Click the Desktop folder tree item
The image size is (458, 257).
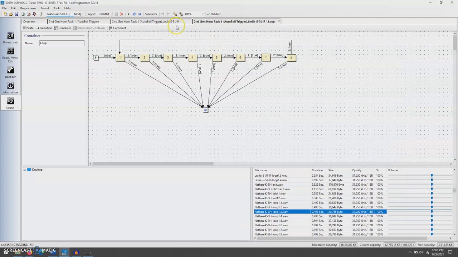click(x=35, y=170)
